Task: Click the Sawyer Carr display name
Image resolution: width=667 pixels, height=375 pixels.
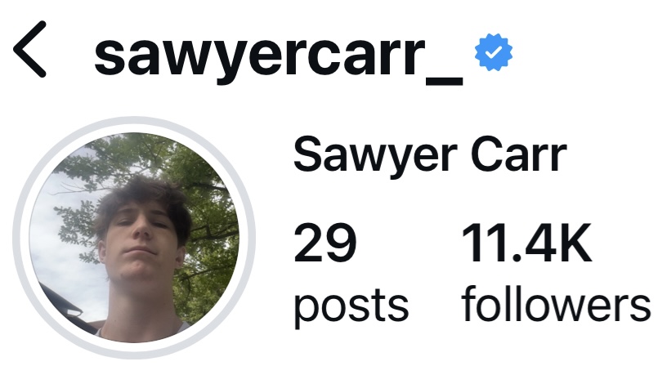Action: tap(430, 155)
